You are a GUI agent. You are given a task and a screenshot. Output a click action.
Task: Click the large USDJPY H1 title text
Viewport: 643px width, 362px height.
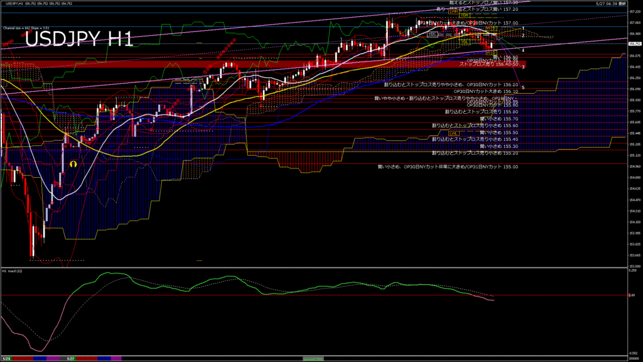(79, 40)
